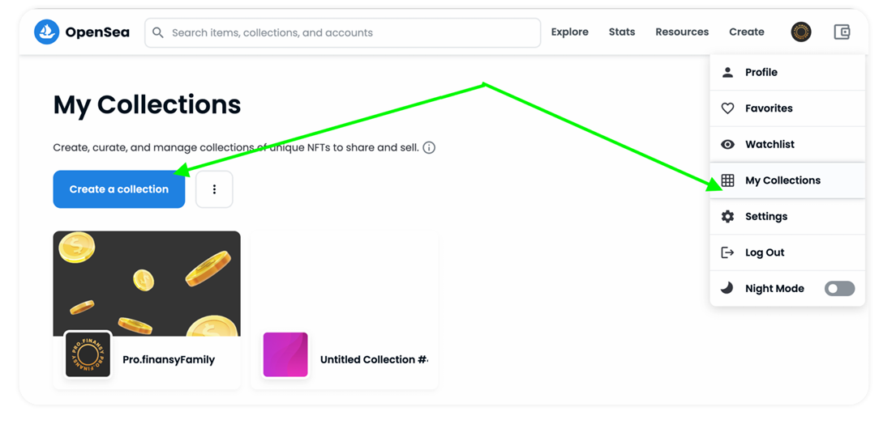
Task: Open Watchlist from the account menu
Action: [770, 145]
